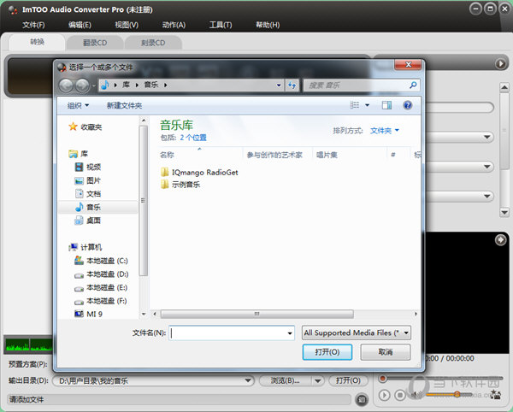Image resolution: width=513 pixels, height=412 pixels.
Task: Expand the address bar history dropdown
Action: pos(279,85)
